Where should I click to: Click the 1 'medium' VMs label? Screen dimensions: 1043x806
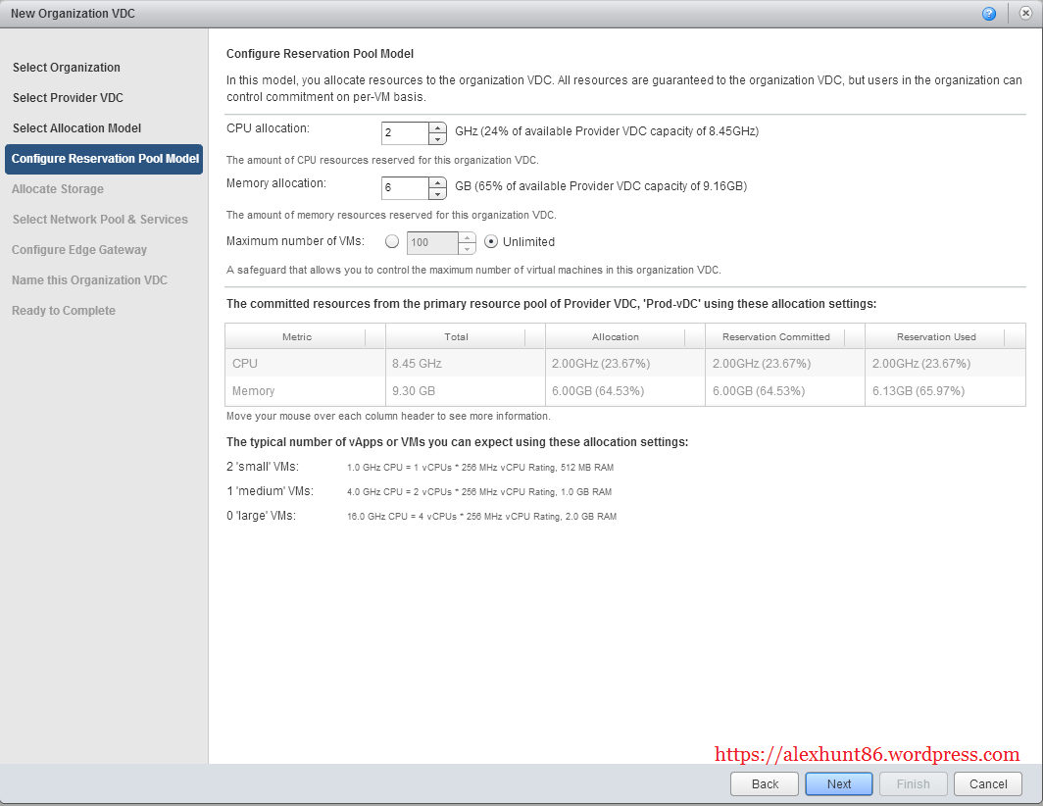pos(270,491)
